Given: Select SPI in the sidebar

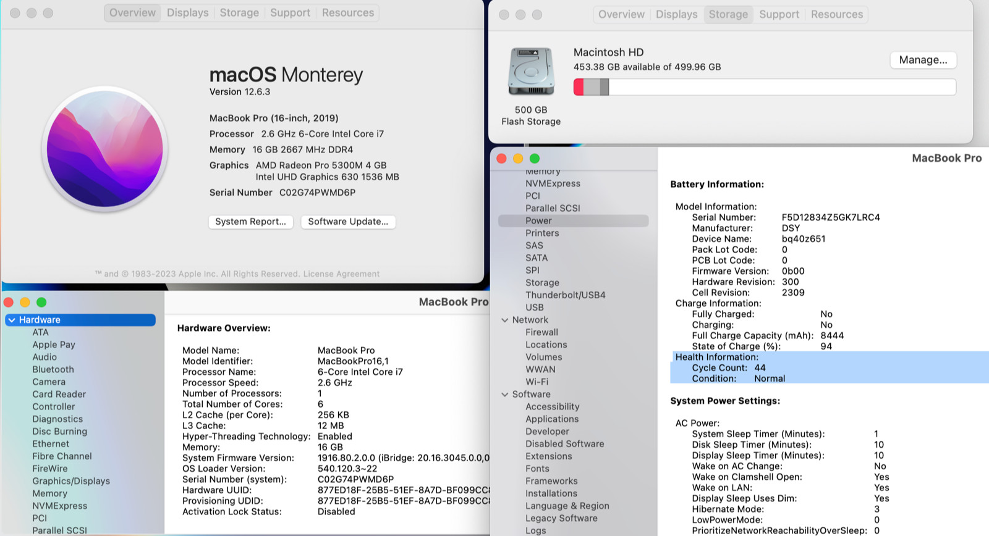Looking at the screenshot, I should [532, 270].
